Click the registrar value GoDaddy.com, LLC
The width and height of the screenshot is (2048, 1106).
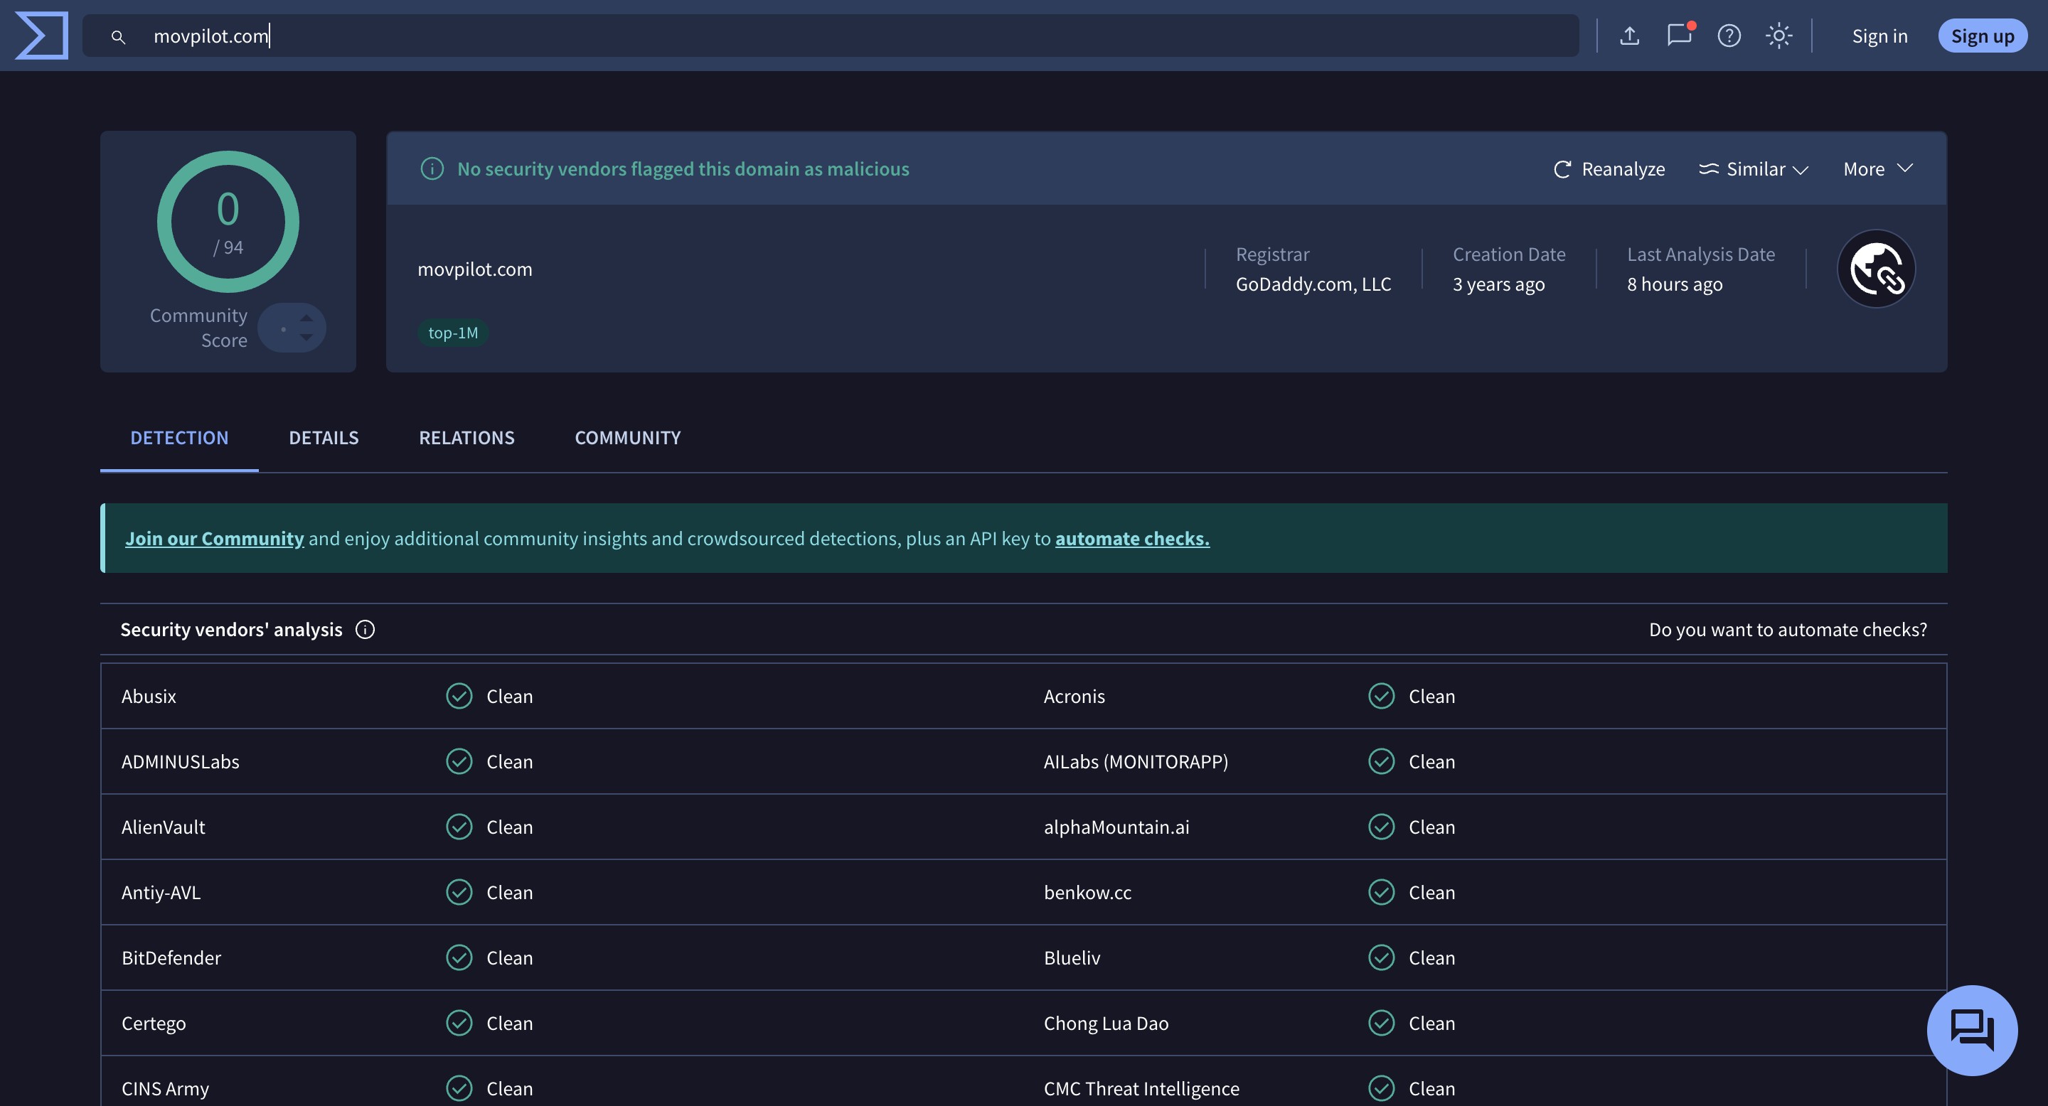click(1313, 284)
